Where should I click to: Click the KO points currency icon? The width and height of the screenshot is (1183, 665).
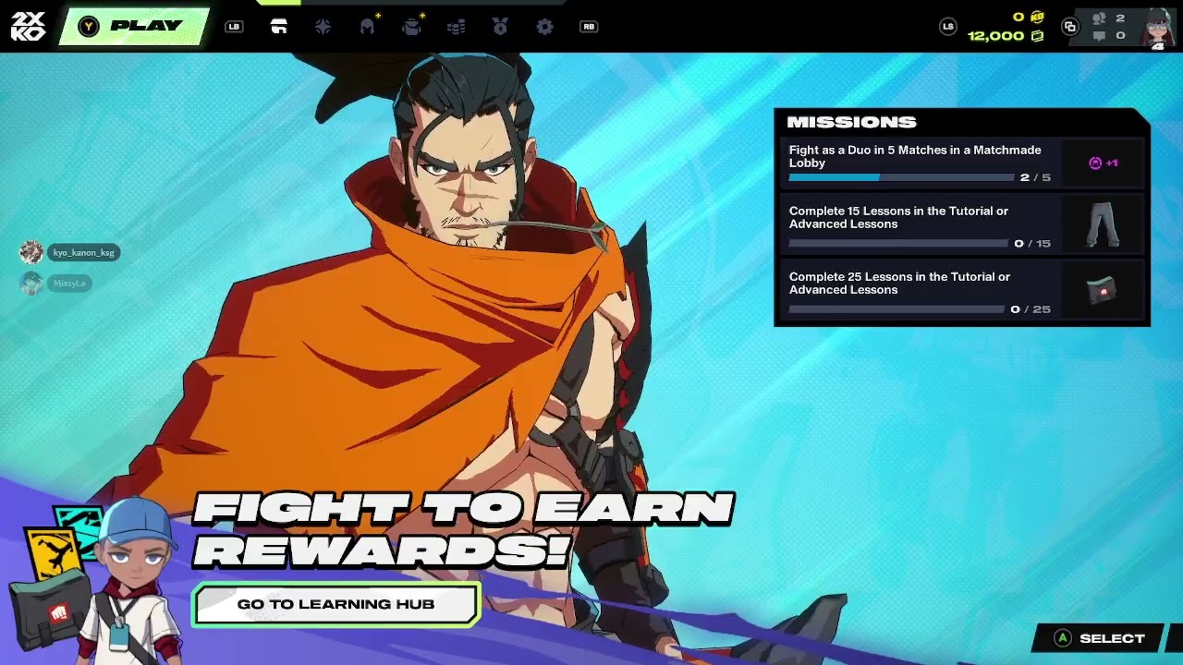(1037, 17)
